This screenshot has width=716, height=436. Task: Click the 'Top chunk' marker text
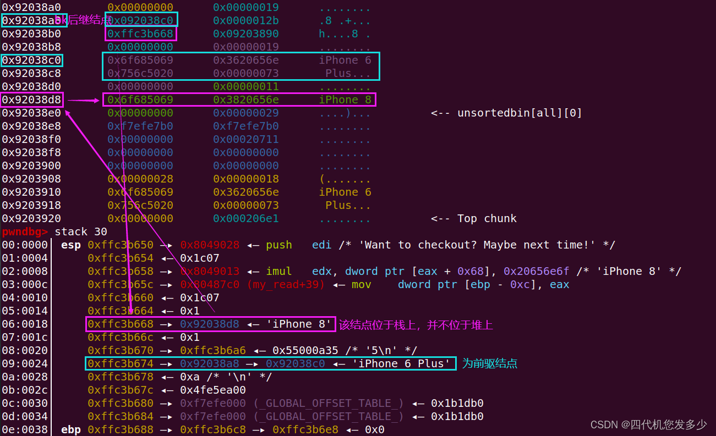pyautogui.click(x=487, y=218)
